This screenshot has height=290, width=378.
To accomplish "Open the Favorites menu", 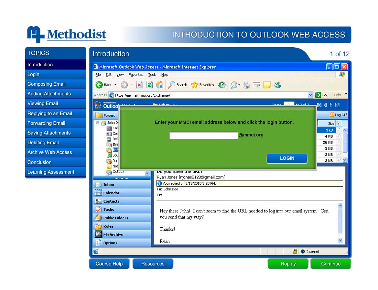I will coord(136,75).
